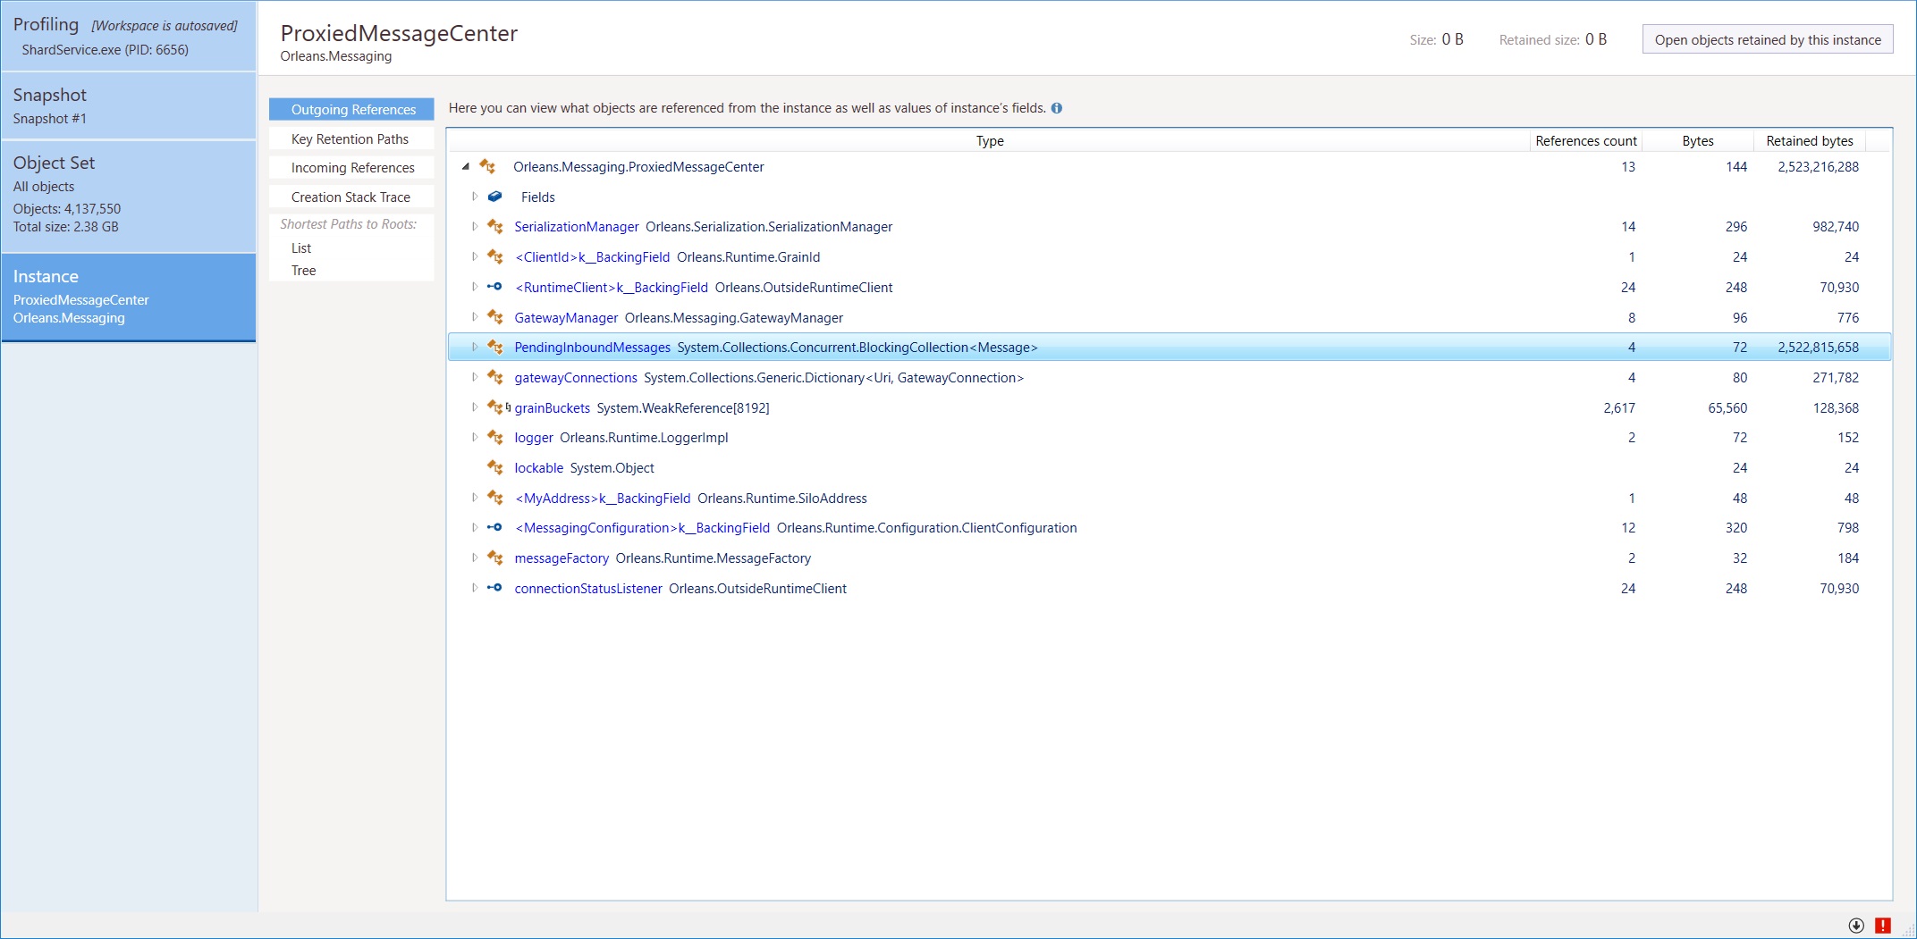Switch to the Incoming References tab
1917x939 pixels.
coord(351,167)
